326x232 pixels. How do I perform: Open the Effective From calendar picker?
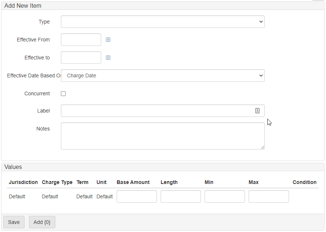point(108,40)
